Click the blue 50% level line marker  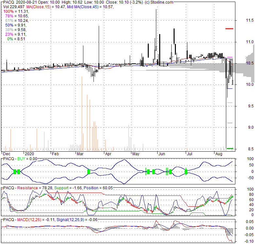[230, 89]
